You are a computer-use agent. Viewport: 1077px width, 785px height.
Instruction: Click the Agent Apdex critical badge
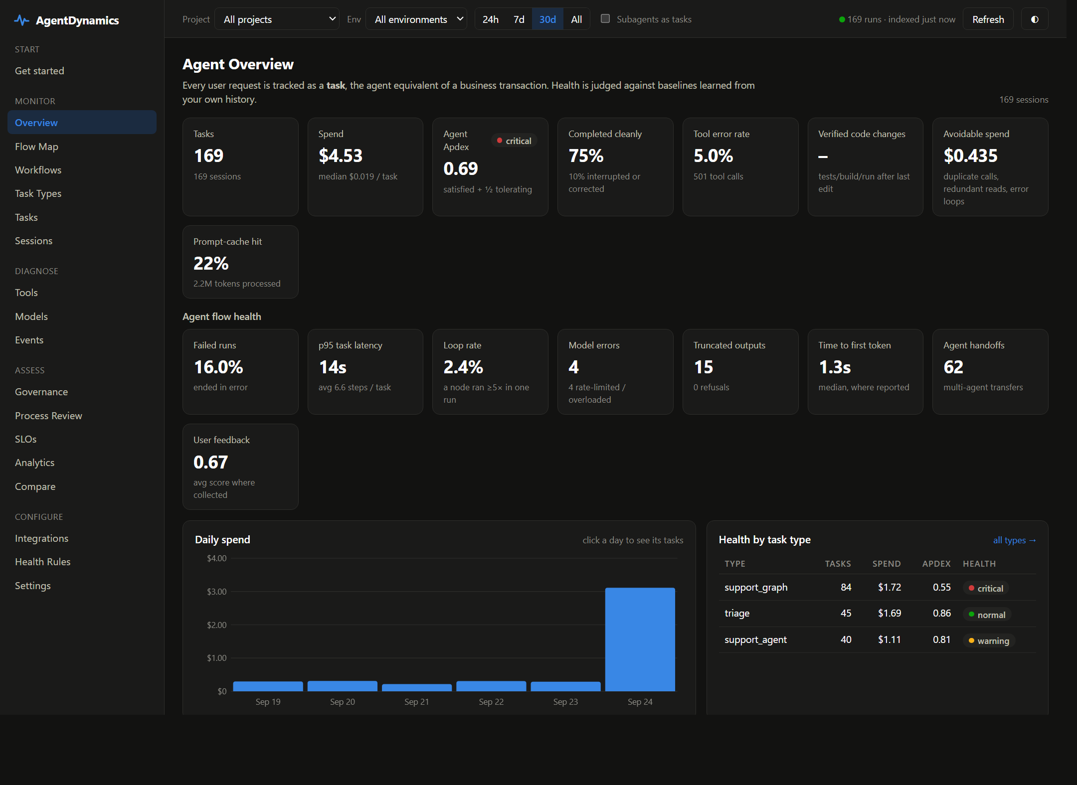click(x=514, y=141)
